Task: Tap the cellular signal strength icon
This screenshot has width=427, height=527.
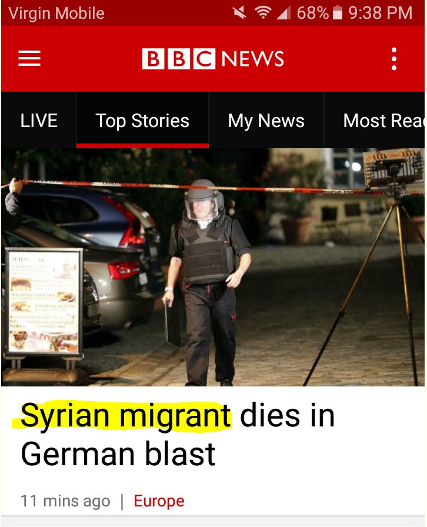Action: coord(283,14)
